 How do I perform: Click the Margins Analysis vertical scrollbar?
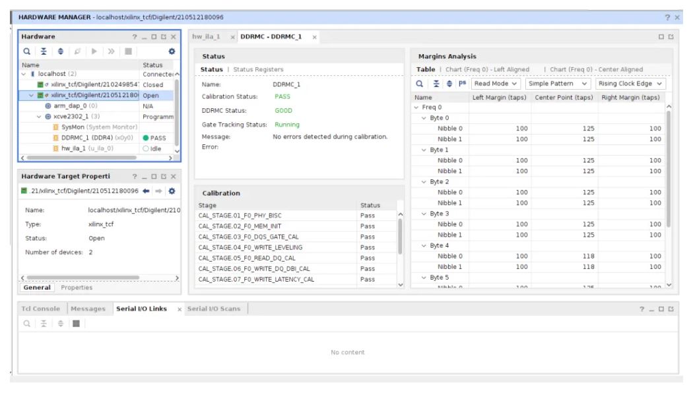tap(669, 169)
